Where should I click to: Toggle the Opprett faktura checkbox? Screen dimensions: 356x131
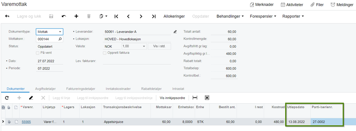pyautogui.click(x=104, y=53)
